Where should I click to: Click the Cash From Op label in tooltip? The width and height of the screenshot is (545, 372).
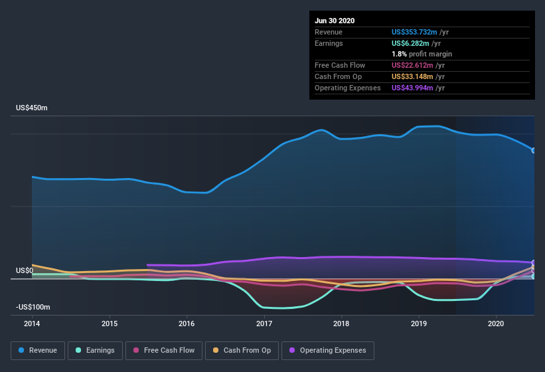(338, 76)
